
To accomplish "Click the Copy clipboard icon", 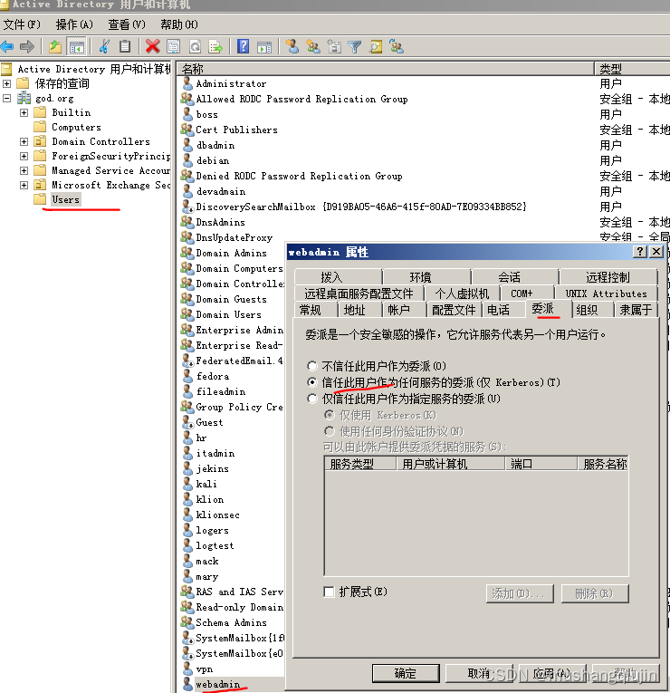I will tap(125, 46).
